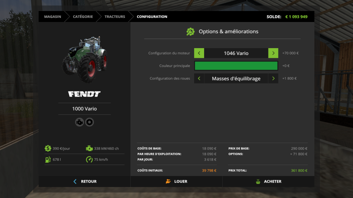The image size is (353, 198).
Task: Click the Prix de base 290 000 € value
Action: coord(299,148)
